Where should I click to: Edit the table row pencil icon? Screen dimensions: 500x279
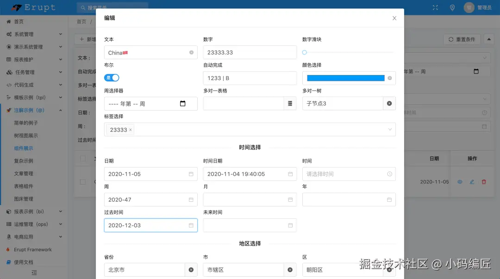coord(472,182)
